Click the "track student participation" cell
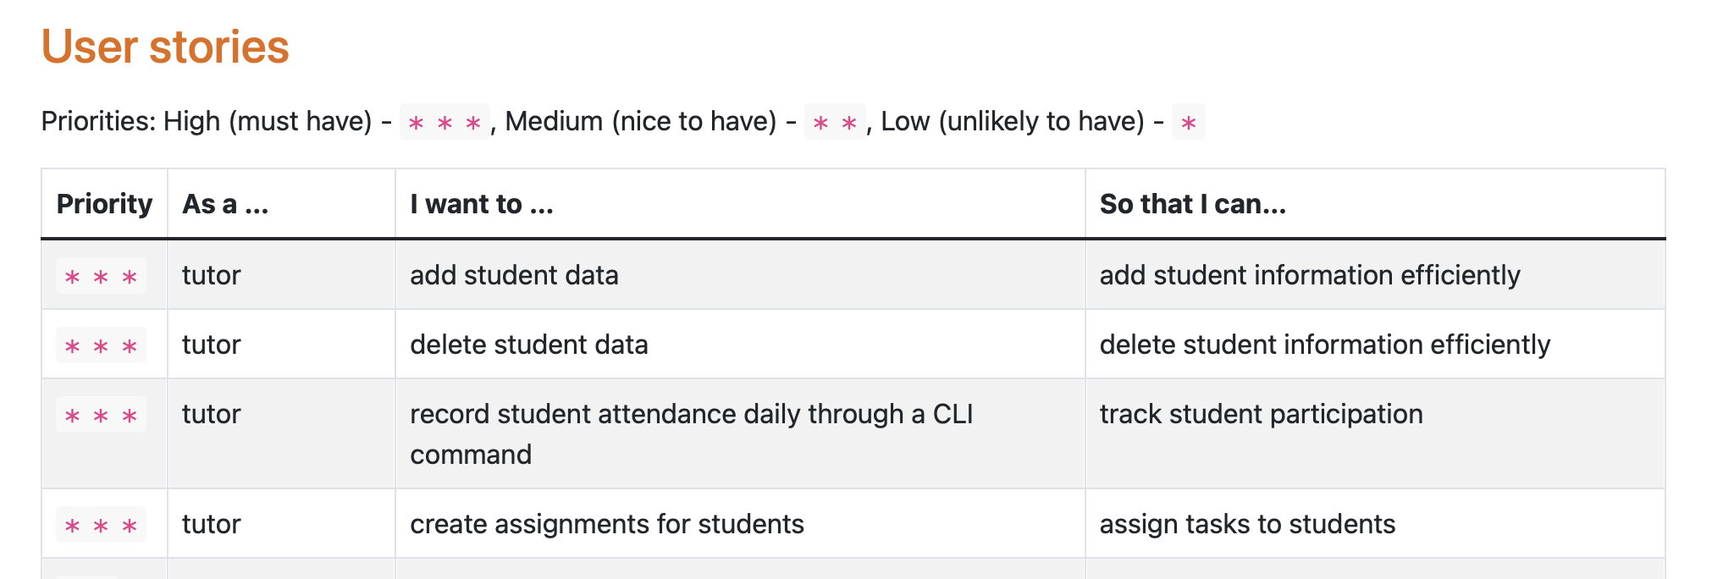 pos(1261,414)
